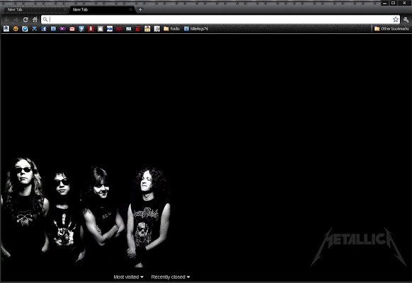The width and height of the screenshot is (412, 283).
Task: Close the second New Tab
Action: 130,9
